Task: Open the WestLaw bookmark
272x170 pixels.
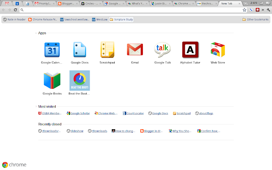Action: pos(100,20)
